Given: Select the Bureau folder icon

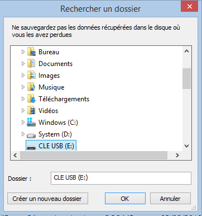Looking at the screenshot, I should click(x=31, y=52).
